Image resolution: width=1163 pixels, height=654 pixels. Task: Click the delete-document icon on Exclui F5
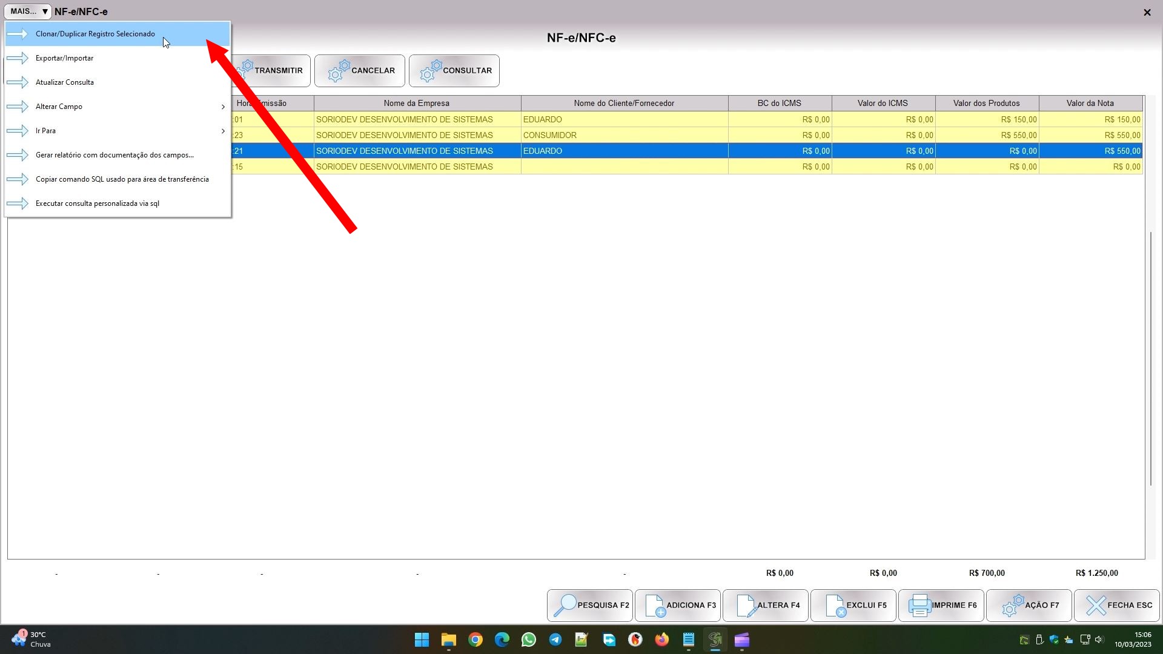(835, 605)
